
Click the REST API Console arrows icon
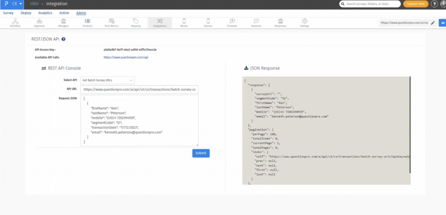(44, 68)
